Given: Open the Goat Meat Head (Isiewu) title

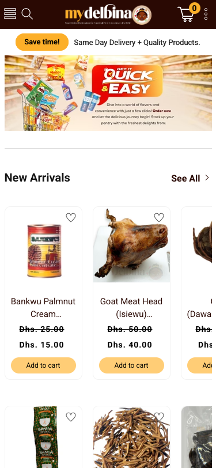Looking at the screenshot, I should pos(131,308).
